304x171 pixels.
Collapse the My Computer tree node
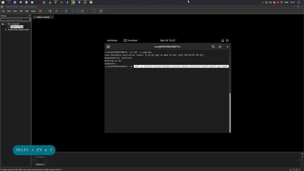click(x=3, y=24)
